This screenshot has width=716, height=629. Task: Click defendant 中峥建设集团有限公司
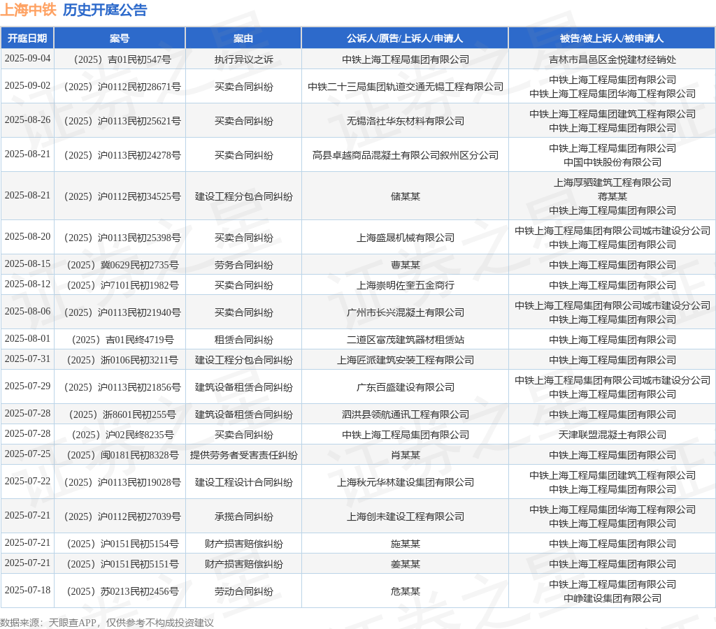[613, 598]
